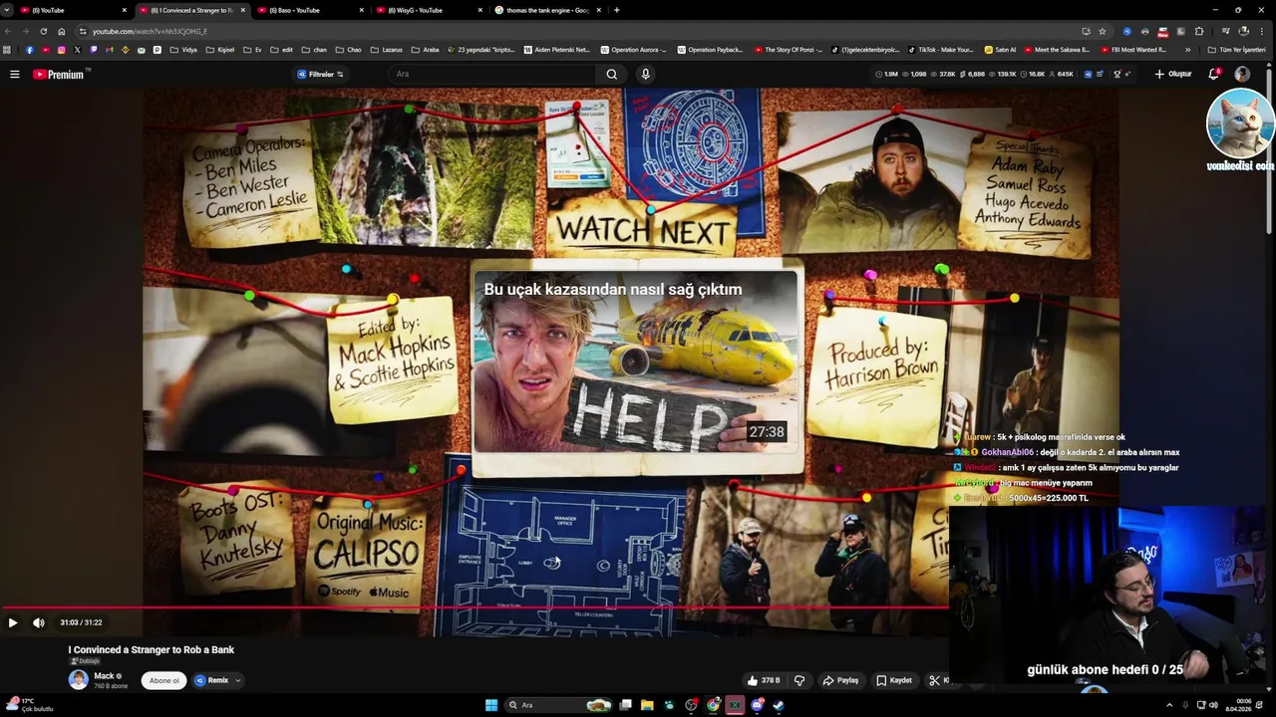1276x717 pixels.
Task: Click the address bar URL
Action: pyautogui.click(x=150, y=31)
